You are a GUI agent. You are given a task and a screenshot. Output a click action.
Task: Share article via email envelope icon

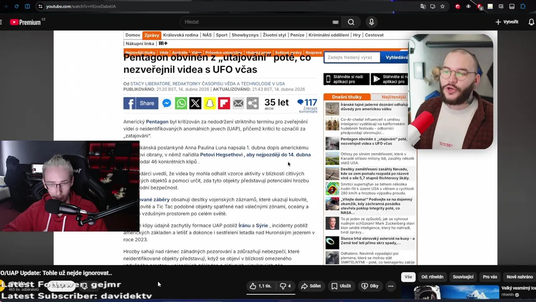(x=238, y=103)
